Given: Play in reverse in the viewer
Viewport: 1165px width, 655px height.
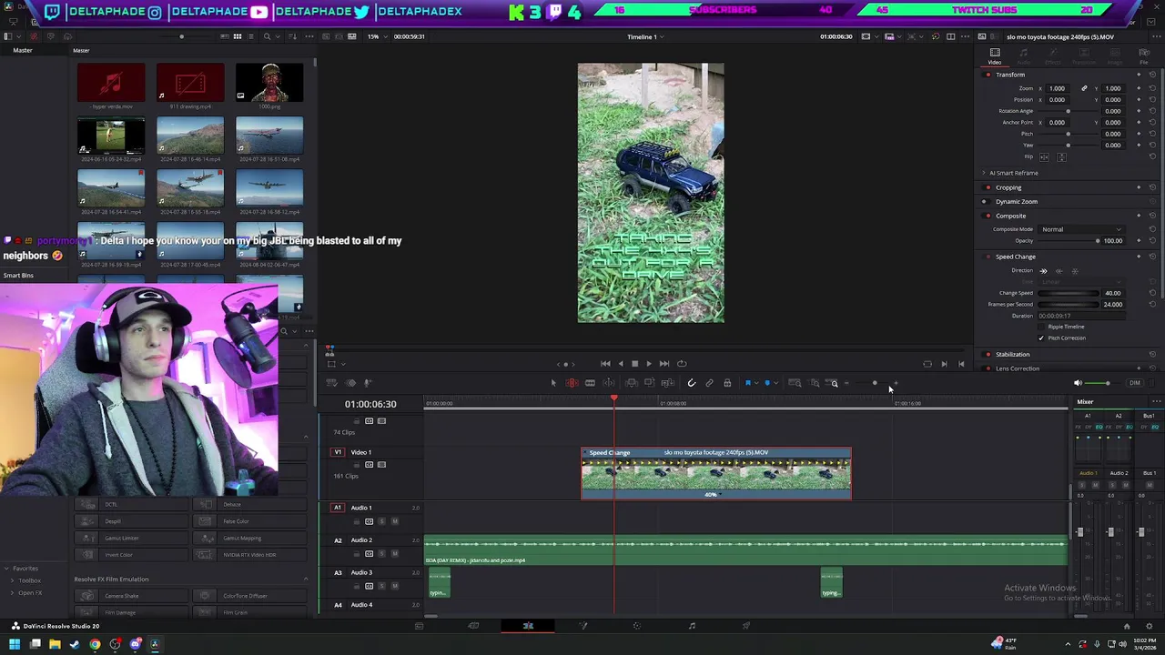Looking at the screenshot, I should pos(620,364).
